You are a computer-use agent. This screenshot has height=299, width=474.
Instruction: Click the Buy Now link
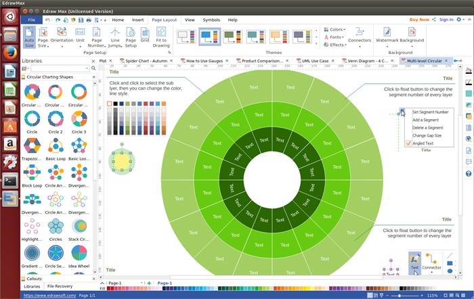(418, 20)
